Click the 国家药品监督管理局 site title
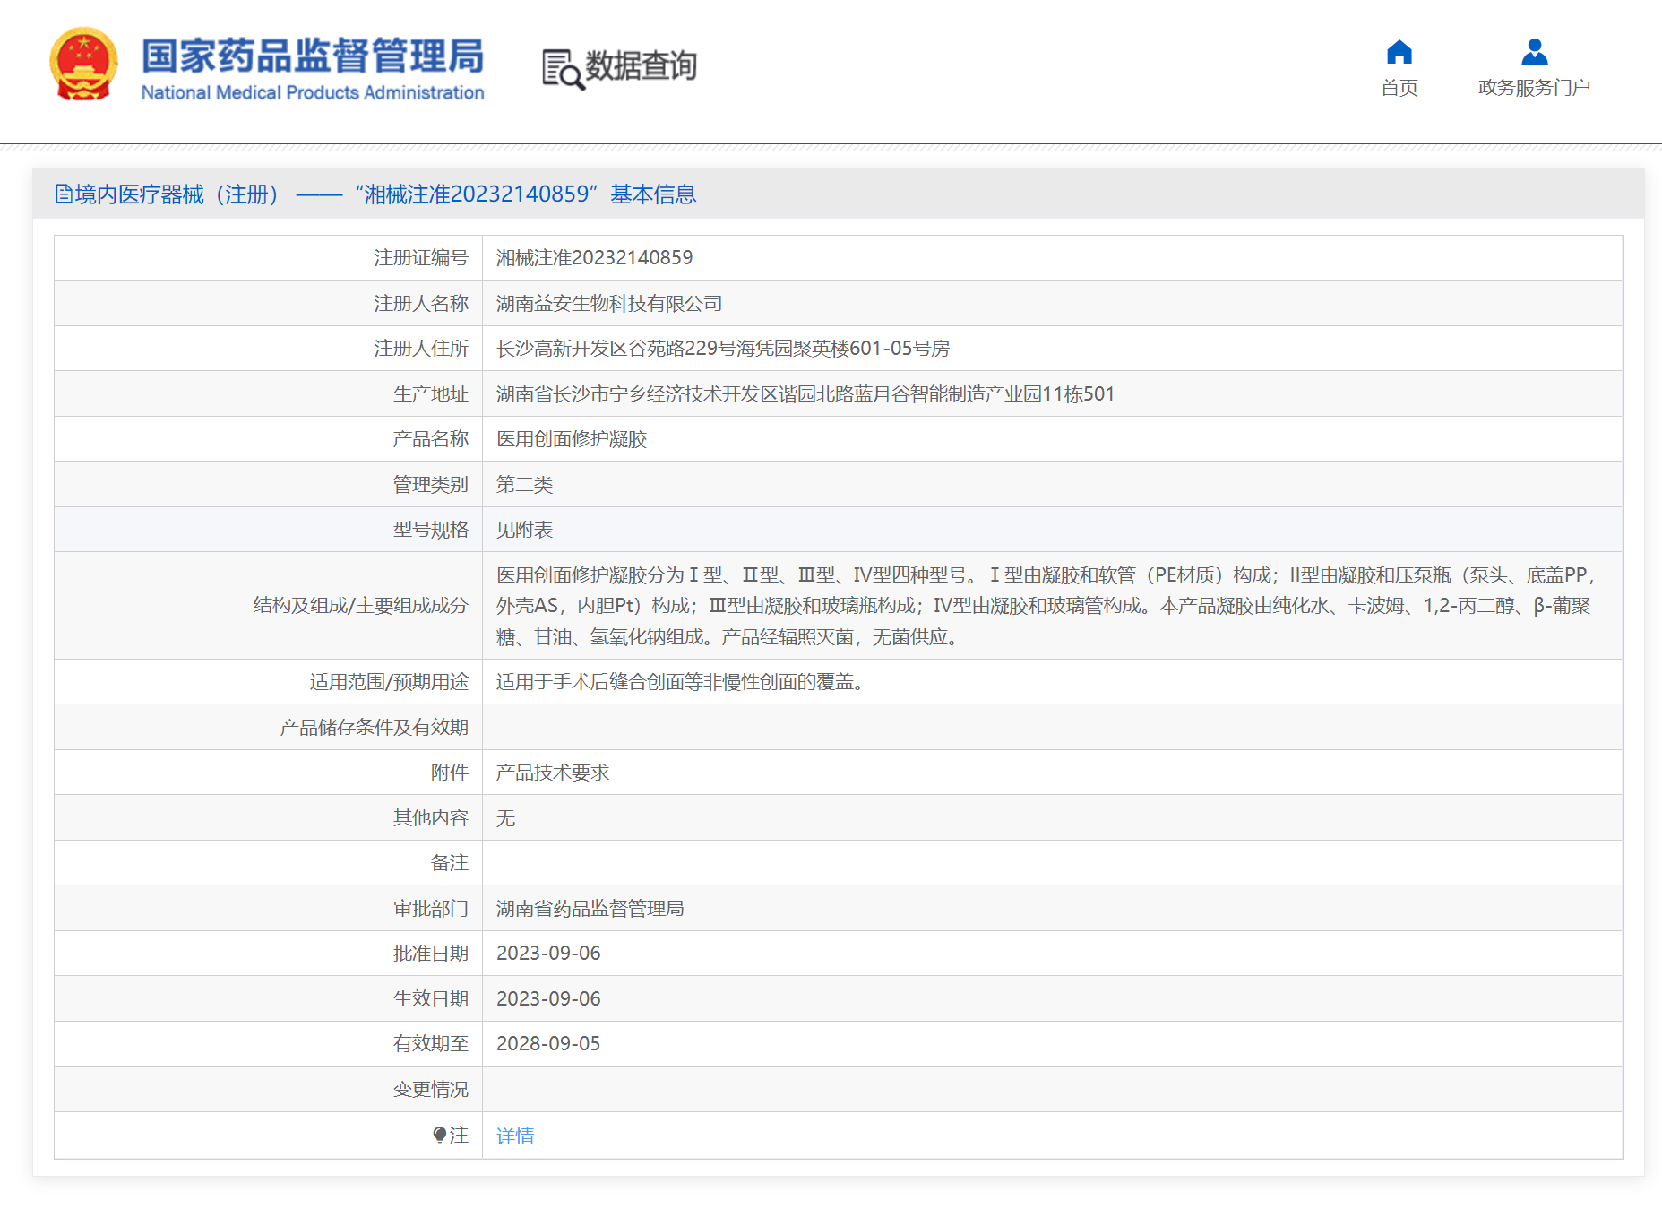Viewport: 1662px width, 1209px height. click(312, 56)
